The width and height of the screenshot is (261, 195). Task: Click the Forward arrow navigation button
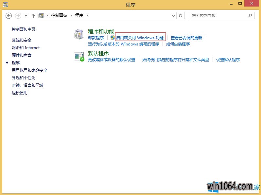[x=18, y=16]
